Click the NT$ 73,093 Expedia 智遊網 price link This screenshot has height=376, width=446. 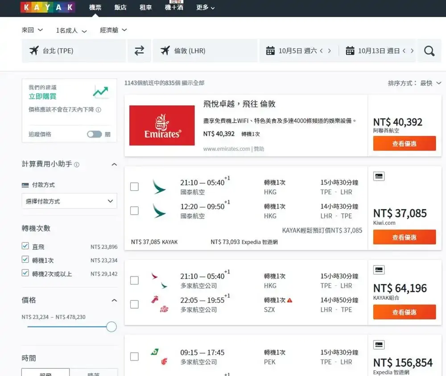coord(244,242)
